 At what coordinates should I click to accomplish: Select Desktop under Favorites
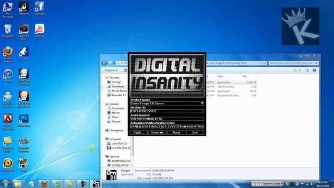tap(116, 82)
